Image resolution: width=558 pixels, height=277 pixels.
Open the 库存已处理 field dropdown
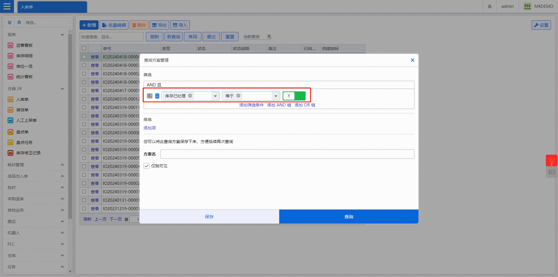[x=215, y=96]
